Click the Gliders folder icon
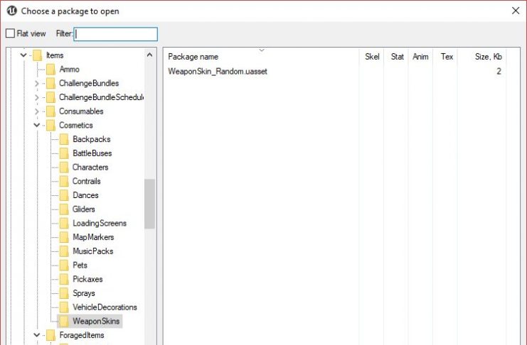527x345 pixels. pyautogui.click(x=64, y=209)
